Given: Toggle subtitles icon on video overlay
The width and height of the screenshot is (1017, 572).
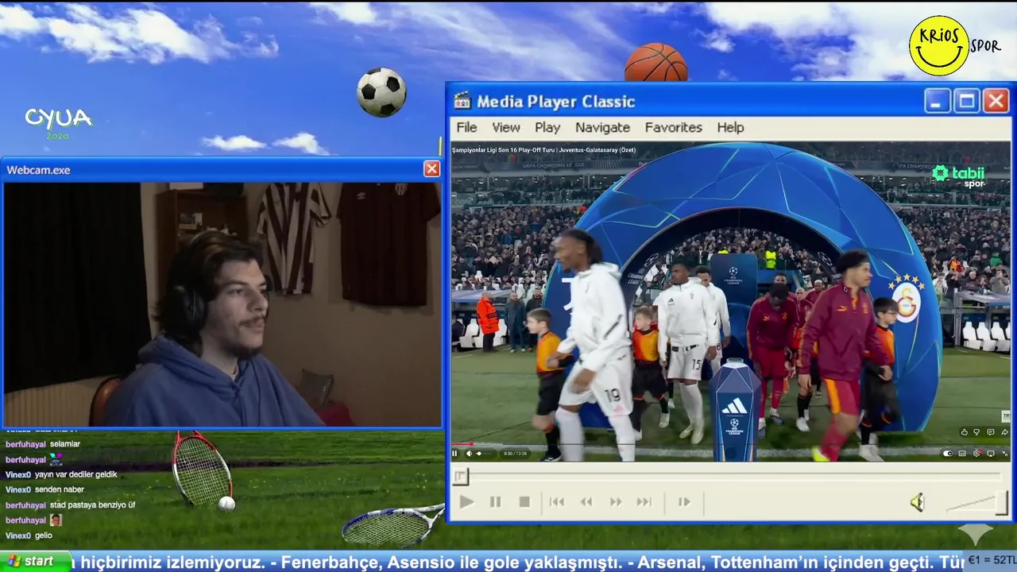Looking at the screenshot, I should [962, 454].
